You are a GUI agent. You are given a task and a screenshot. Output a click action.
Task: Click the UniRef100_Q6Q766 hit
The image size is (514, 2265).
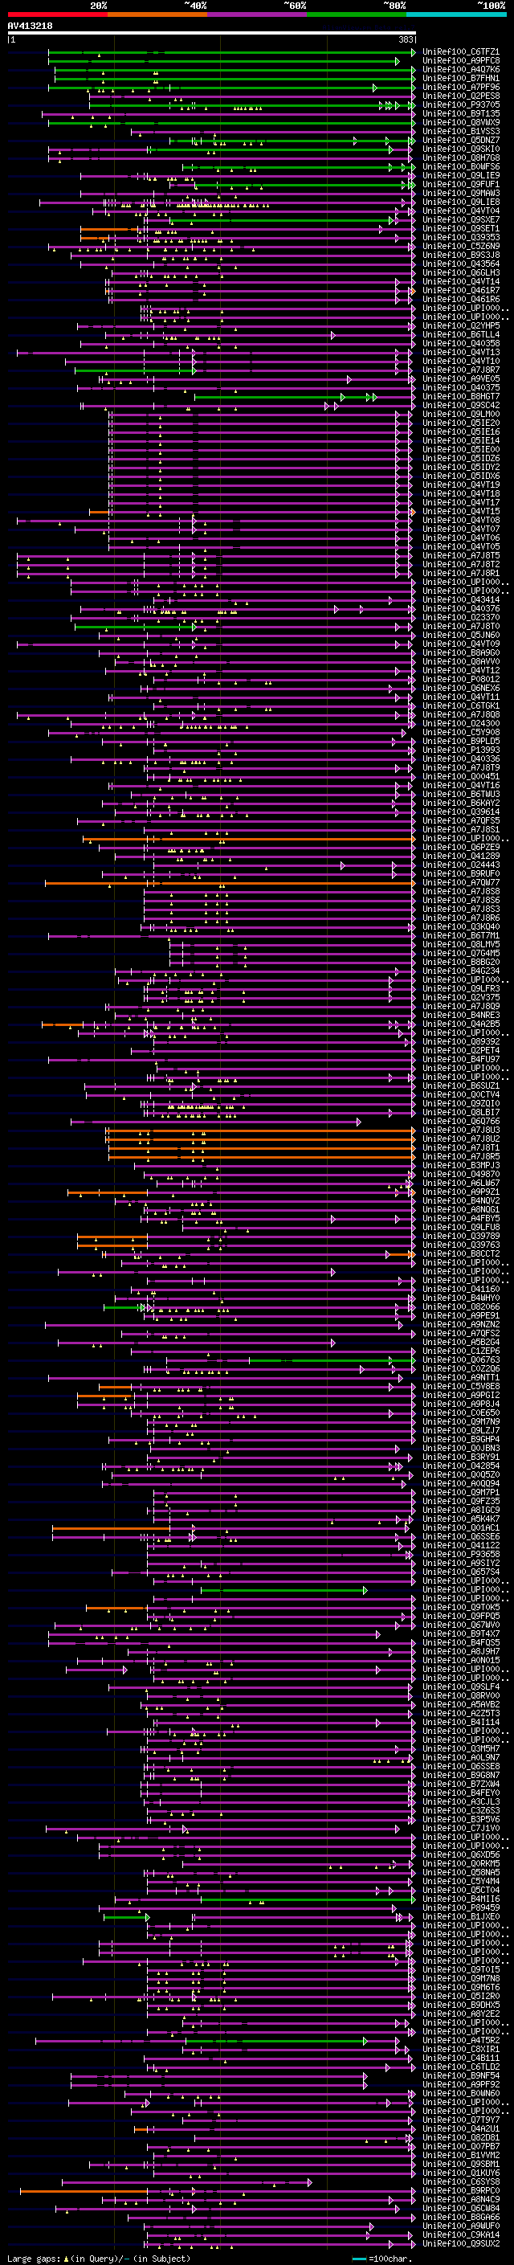461,1121
